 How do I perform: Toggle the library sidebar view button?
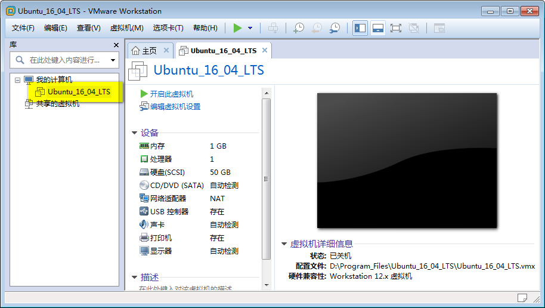pyautogui.click(x=360, y=28)
